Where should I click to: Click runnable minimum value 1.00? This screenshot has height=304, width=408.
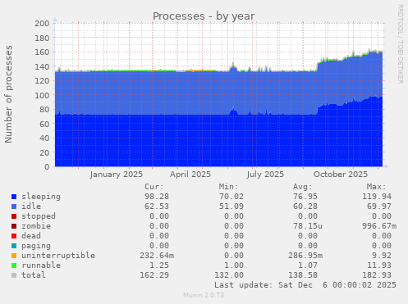click(x=234, y=265)
